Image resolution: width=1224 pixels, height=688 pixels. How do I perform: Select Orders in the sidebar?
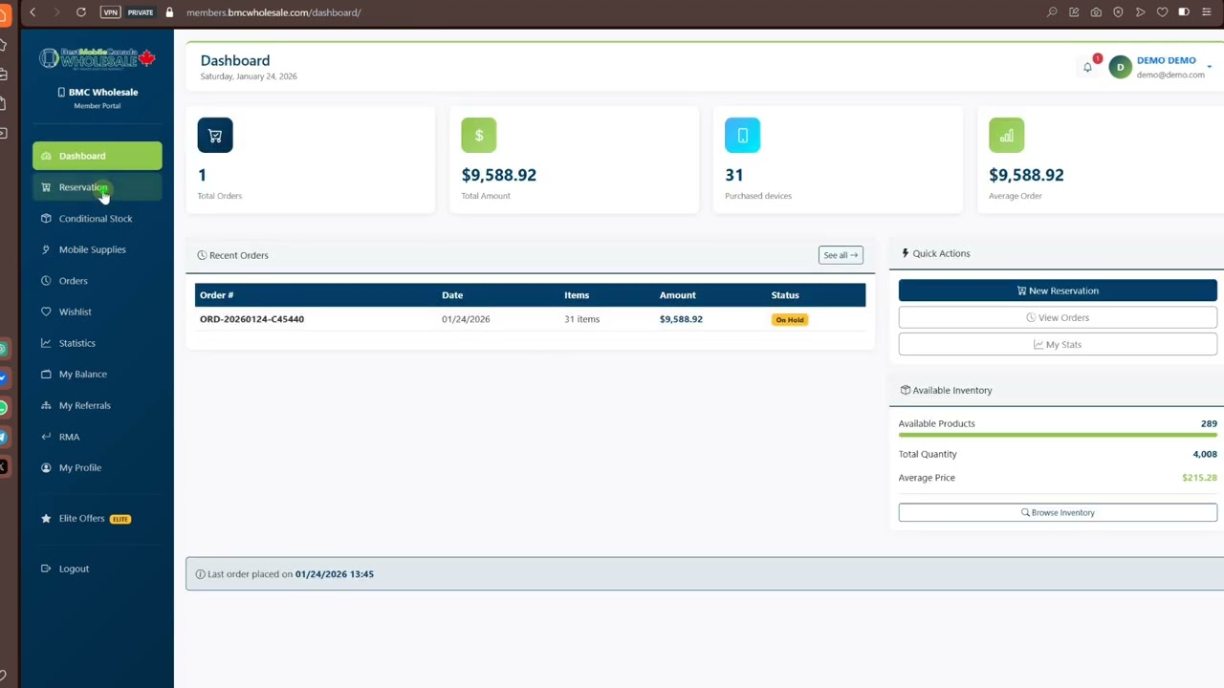pos(97,281)
